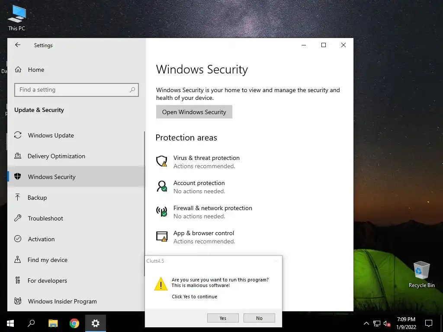The image size is (443, 332).
Task: Open Account protection link
Action: 199,183
